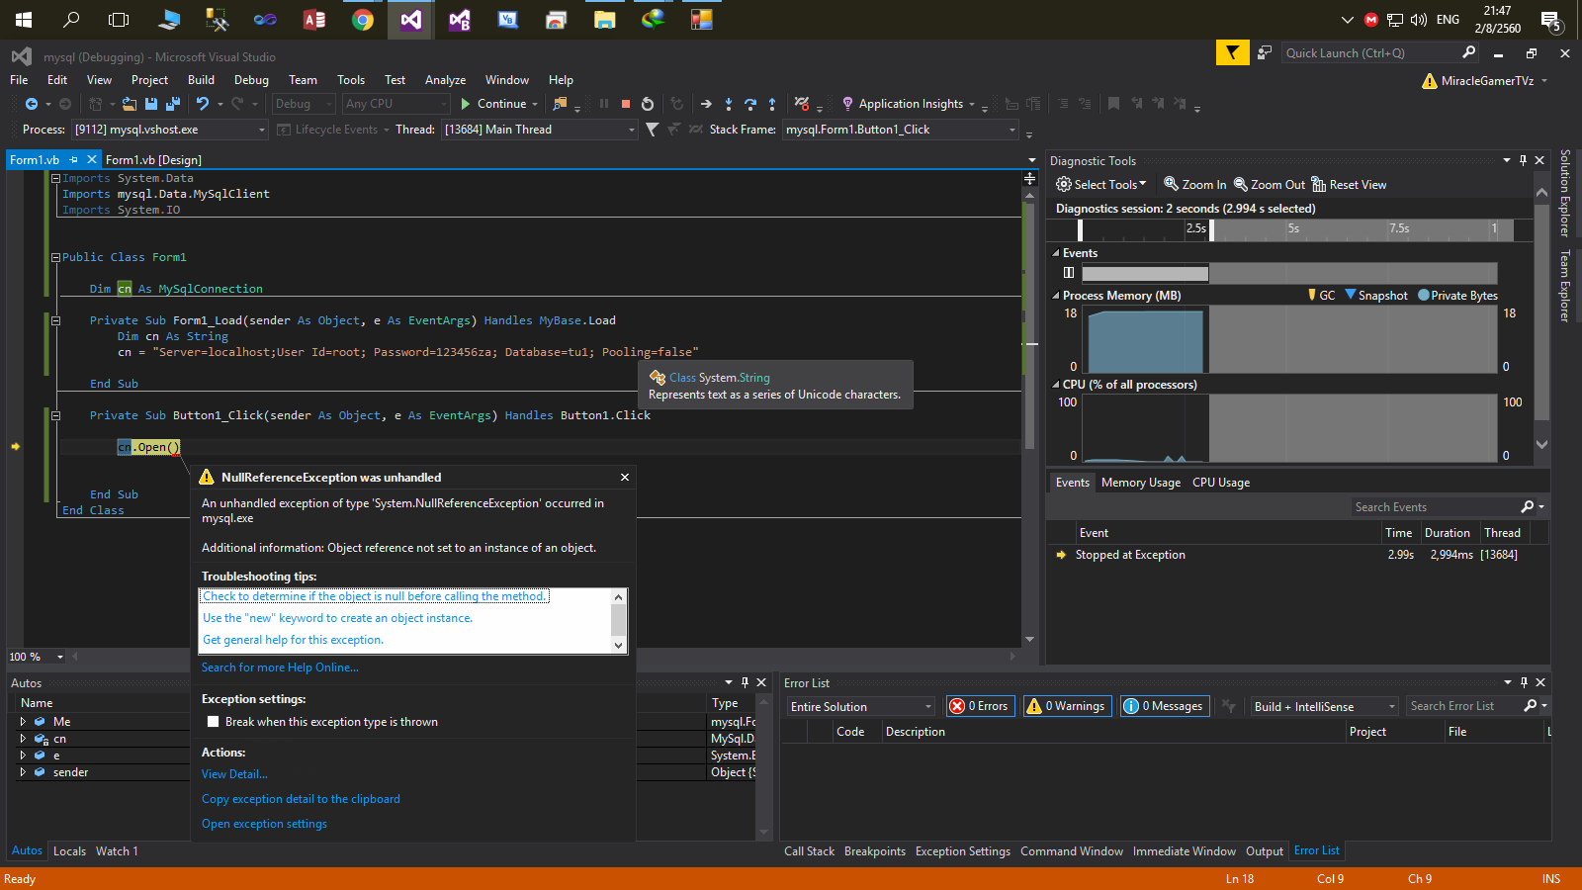
Task: Click the thread filter funnel icon
Action: click(652, 130)
